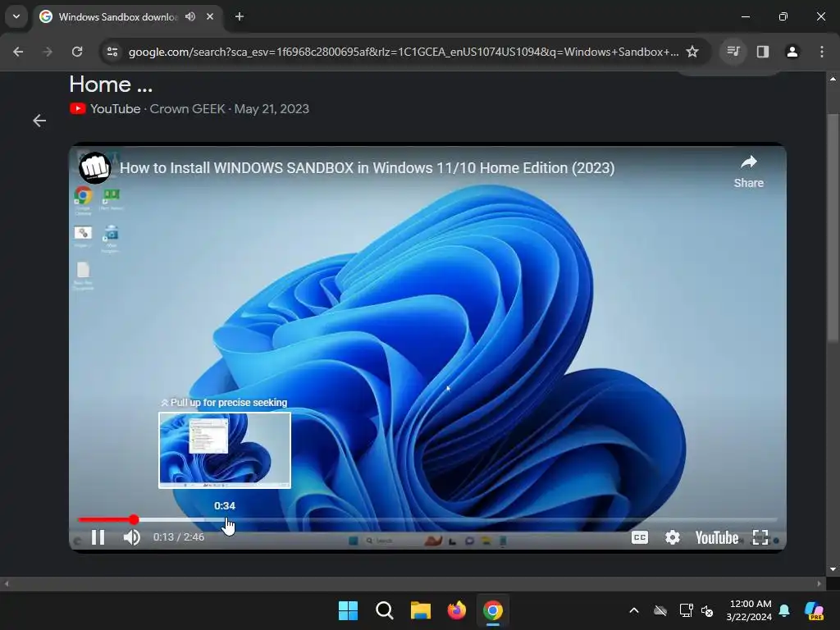
Task: Click the scroll-up arrow of the page scrollbar
Action: (x=833, y=79)
